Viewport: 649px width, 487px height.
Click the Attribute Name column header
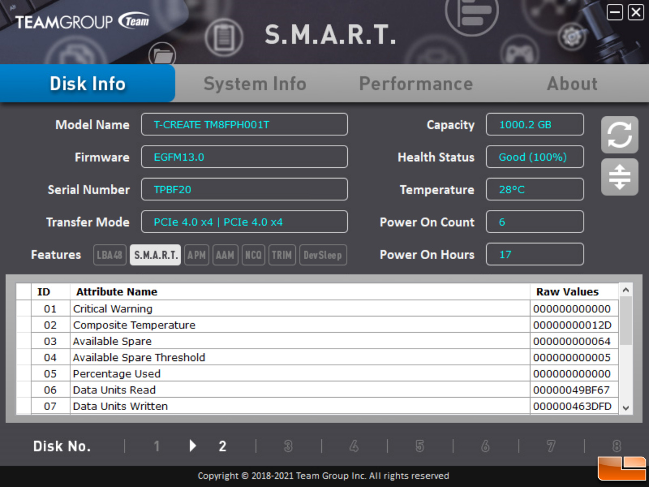point(300,292)
